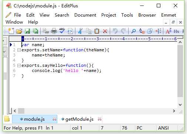Open the Window menu
Image resolution: width=187 pixels, height=134 pixels.
(x=14, y=22)
